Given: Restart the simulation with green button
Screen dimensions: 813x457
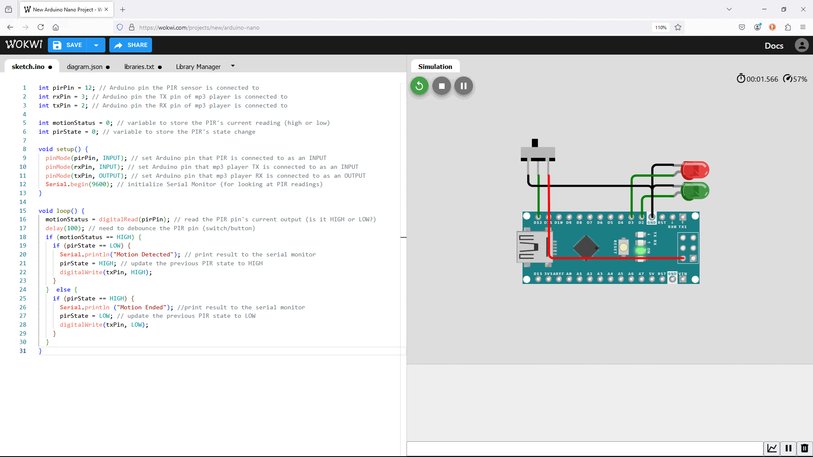Looking at the screenshot, I should [419, 86].
